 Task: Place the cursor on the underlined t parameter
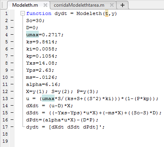[x=107, y=13]
